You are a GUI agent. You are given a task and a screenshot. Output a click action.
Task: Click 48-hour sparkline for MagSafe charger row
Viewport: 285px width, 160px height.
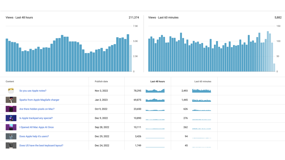(x=155, y=100)
